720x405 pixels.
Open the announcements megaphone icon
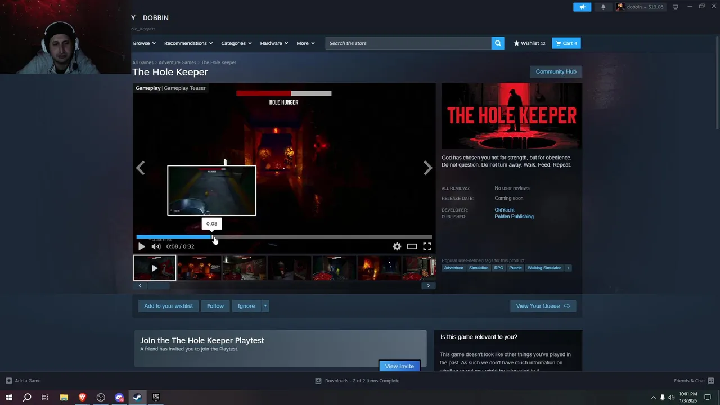(582, 7)
